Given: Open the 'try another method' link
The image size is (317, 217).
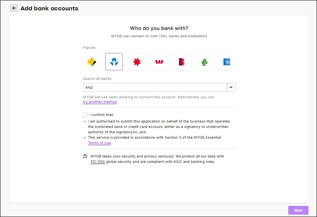Looking at the screenshot, I should pyautogui.click(x=100, y=102).
